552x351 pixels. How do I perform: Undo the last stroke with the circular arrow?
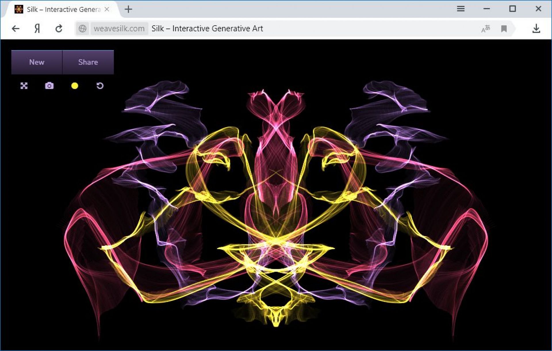[x=100, y=86]
